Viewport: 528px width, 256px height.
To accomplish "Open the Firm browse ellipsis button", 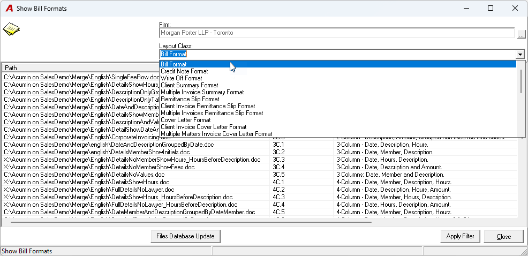I will pyautogui.click(x=521, y=34).
